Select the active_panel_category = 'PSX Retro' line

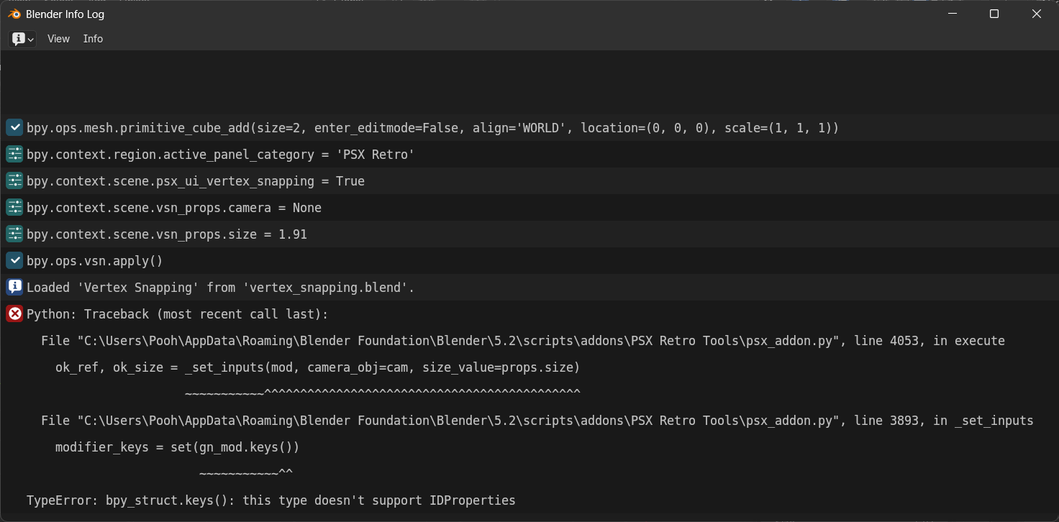point(529,155)
